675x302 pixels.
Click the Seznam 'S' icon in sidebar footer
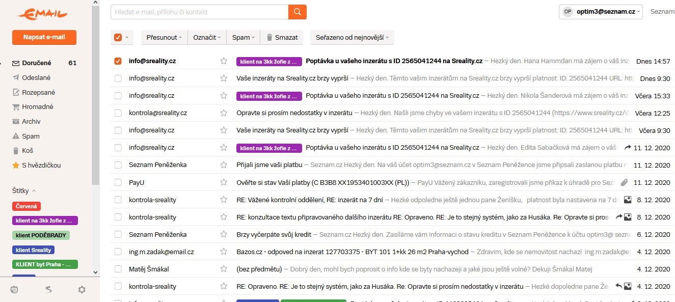[48, 290]
